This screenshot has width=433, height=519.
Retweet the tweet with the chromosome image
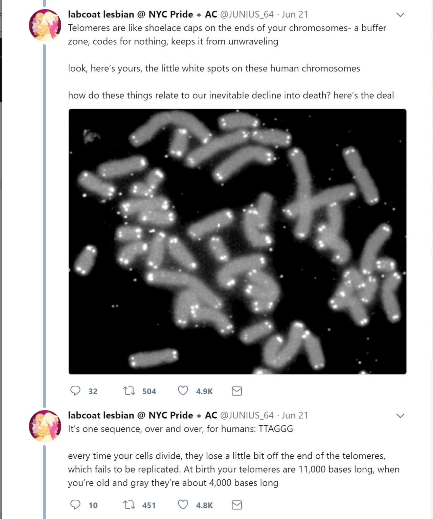pos(129,391)
